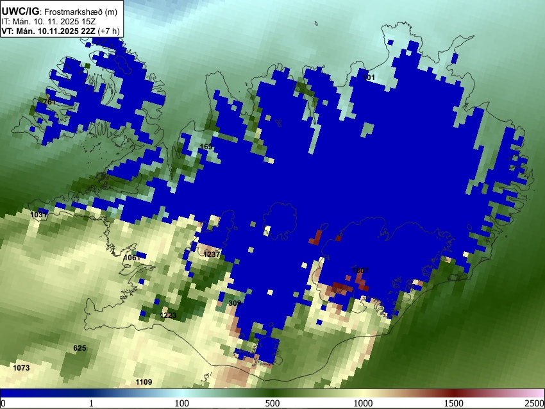Click the legend tick label 500
545x409 pixels.
272,403
